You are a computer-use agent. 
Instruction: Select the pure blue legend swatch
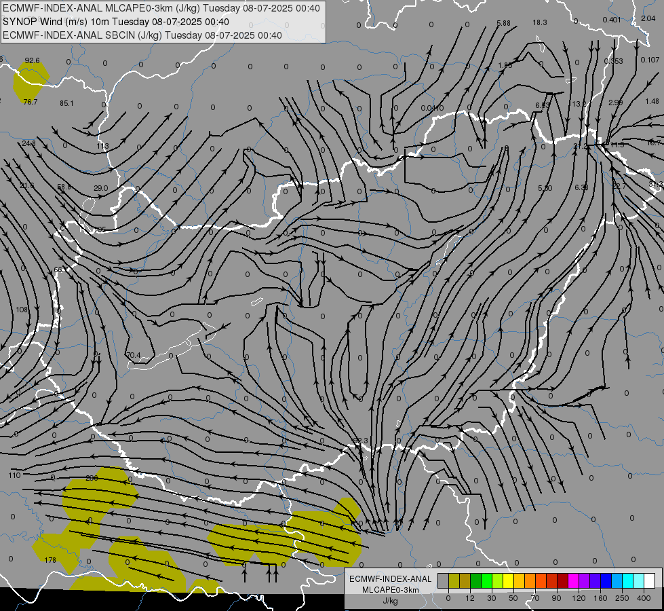(x=606, y=580)
